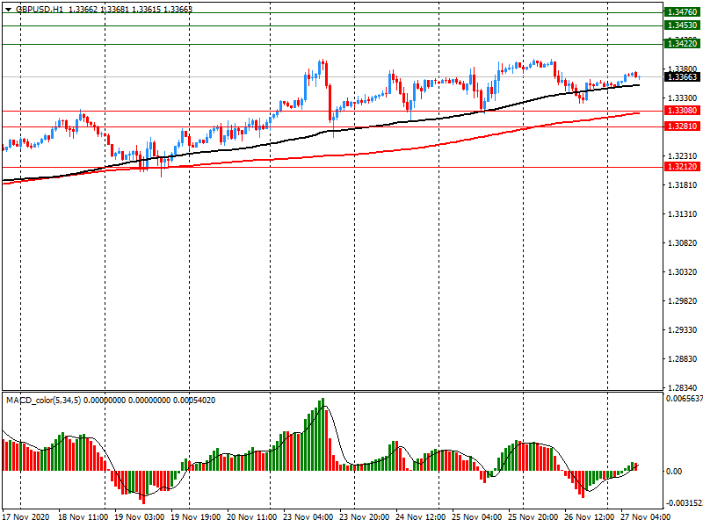Viewport: 703px width, 527px height.
Task: Click the 1.31310 price scale value
Action: pos(683,213)
